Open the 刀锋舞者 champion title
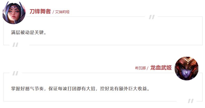Image resolution: width=205 pixels, height=108 pixels. click(40, 12)
